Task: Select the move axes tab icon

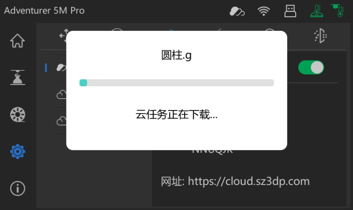Action: click(63, 35)
